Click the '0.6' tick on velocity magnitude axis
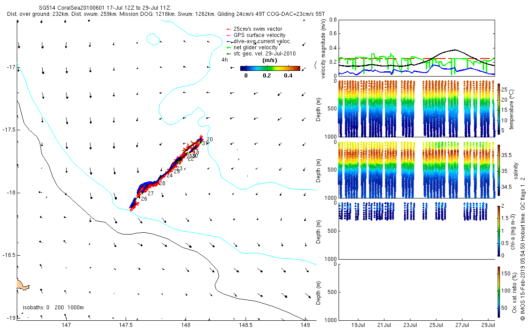The image size is (529, 330). point(333,33)
